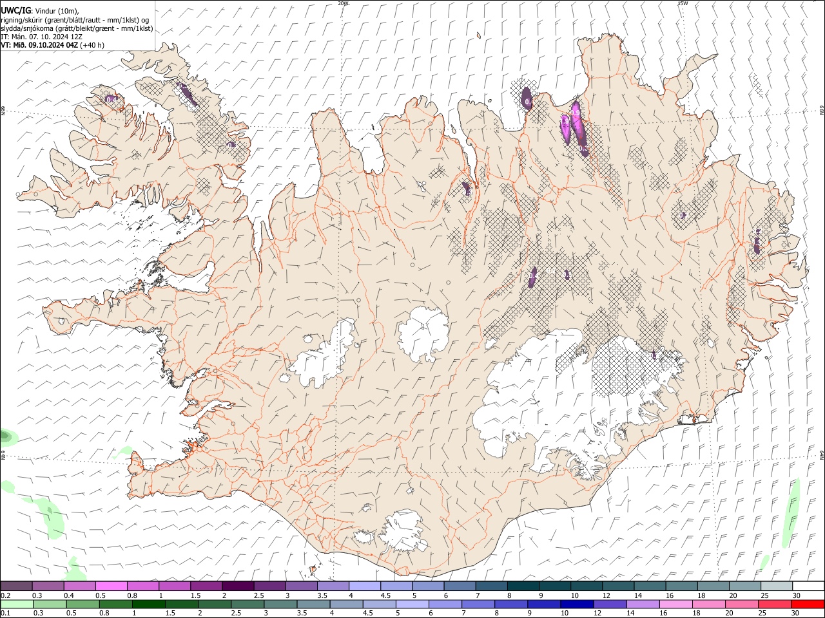This screenshot has width=825, height=618.
Task: Click the '64N' latitude label on the right edge
Action: click(x=822, y=454)
